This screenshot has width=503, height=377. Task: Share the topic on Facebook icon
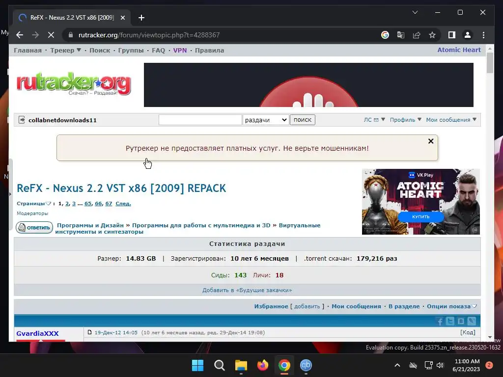440,321
